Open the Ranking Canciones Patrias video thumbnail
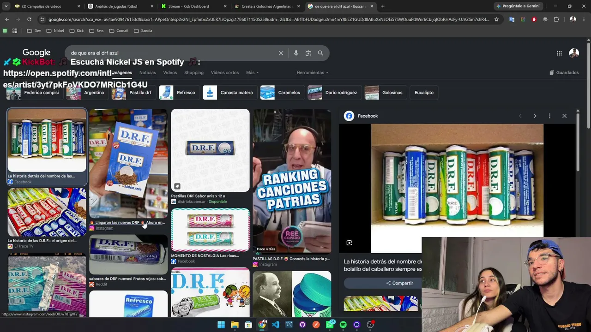The width and height of the screenshot is (591, 332). coord(292,181)
